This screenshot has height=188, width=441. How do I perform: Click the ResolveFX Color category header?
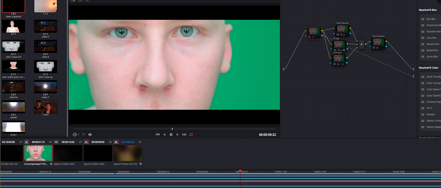click(430, 68)
